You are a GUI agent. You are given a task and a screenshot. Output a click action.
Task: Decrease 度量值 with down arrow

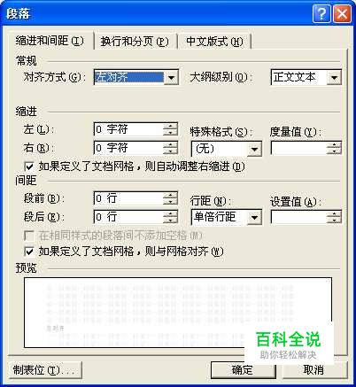point(334,151)
